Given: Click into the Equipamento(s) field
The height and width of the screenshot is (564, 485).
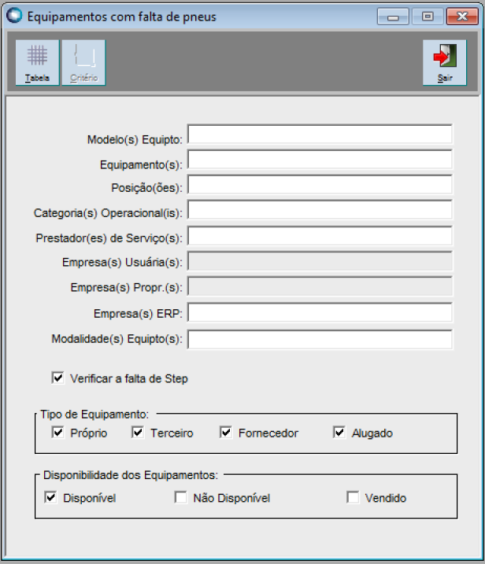Looking at the screenshot, I should pos(320,160).
